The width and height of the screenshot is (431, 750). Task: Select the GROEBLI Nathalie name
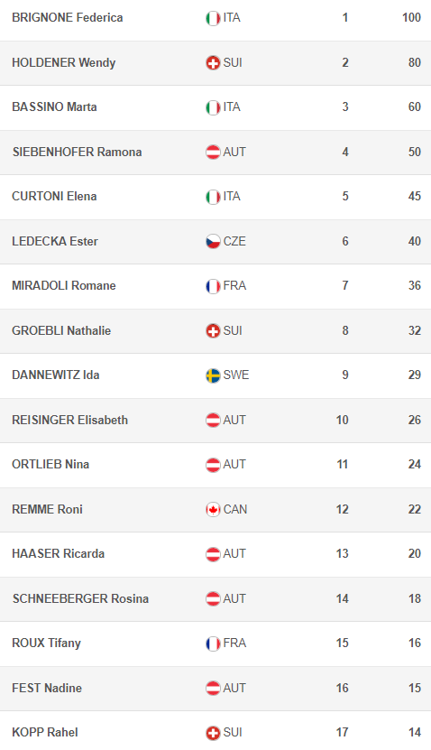pyautogui.click(x=61, y=330)
